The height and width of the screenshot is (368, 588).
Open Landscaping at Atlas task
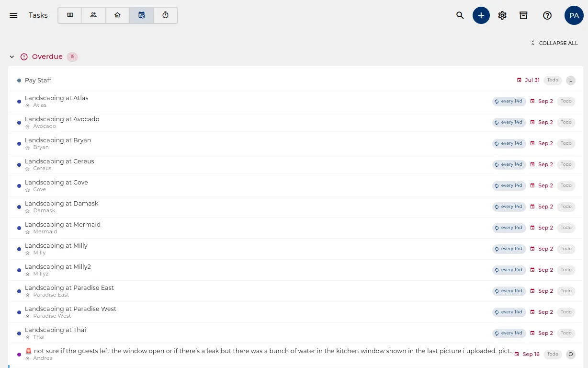(295, 101)
